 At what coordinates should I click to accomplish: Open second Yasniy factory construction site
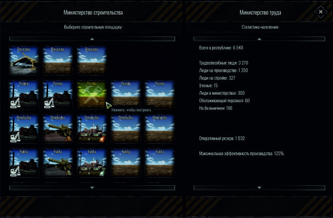point(58,95)
